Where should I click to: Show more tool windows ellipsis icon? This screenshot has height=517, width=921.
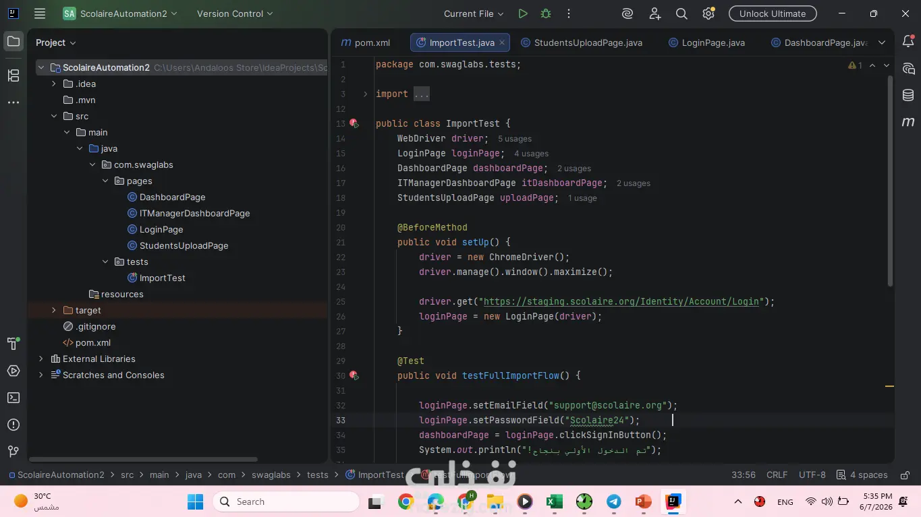[13, 102]
